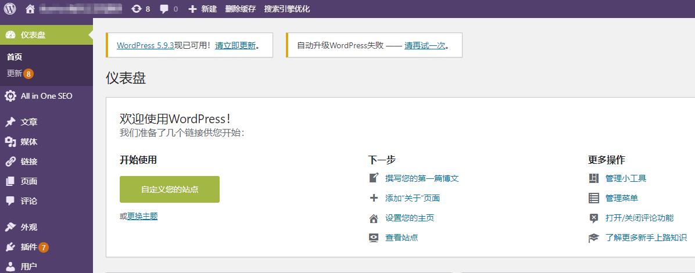The height and width of the screenshot is (273, 695).
Task: Click 新建 in the admin bar
Action: [x=209, y=9]
